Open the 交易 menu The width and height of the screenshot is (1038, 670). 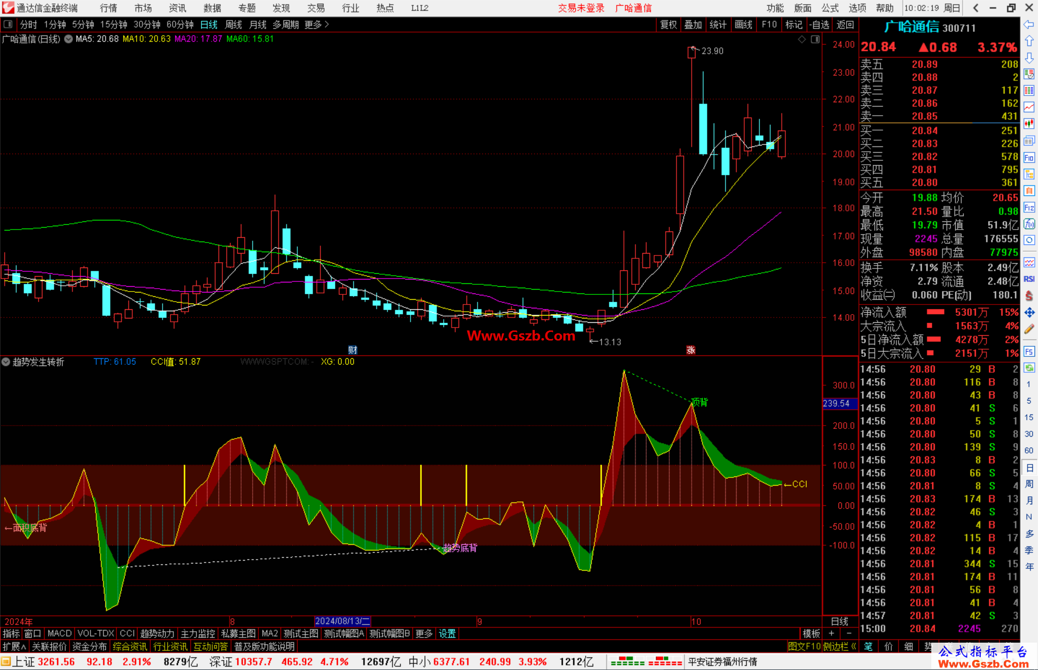click(x=316, y=8)
